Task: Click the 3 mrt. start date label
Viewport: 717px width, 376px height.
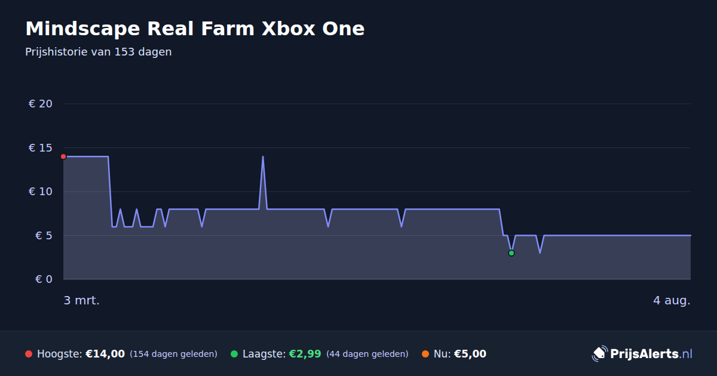Action: [x=82, y=300]
